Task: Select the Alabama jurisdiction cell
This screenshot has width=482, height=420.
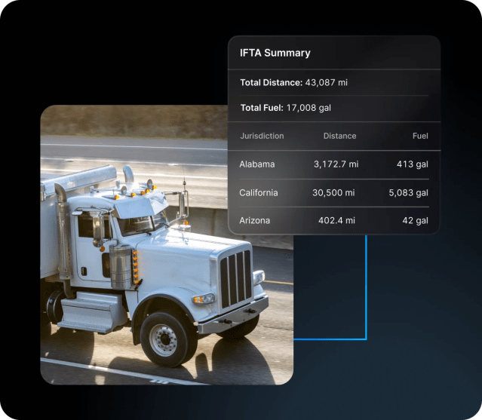Action: [x=257, y=164]
